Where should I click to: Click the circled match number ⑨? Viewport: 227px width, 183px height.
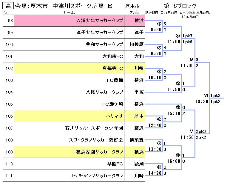click(178, 107)
